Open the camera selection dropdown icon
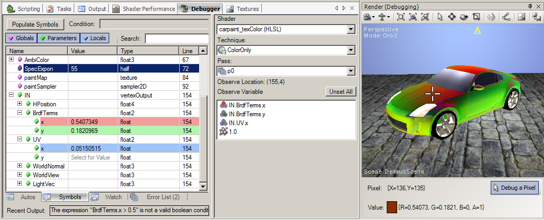 point(371,17)
